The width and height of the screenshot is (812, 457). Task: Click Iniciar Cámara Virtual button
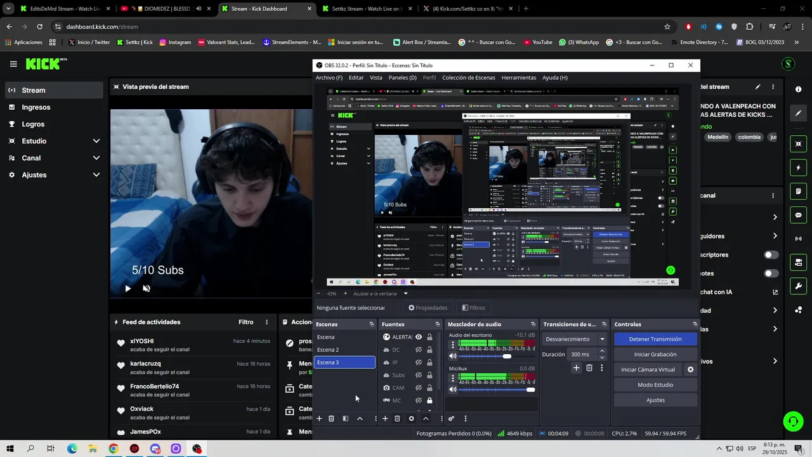coord(648,369)
